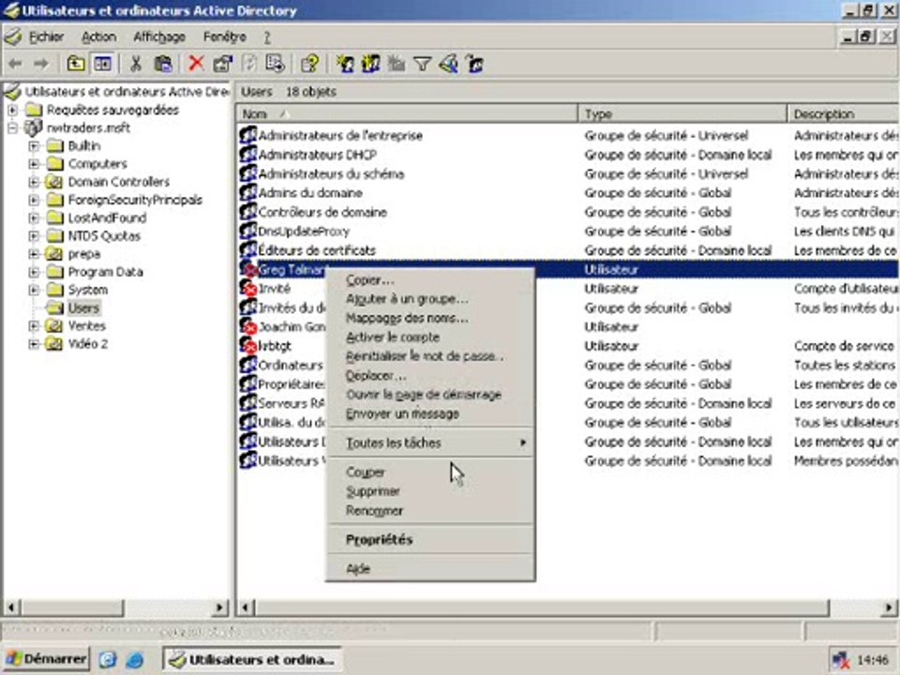Click the Démarrer start button
This screenshot has width=900, height=675.
click(x=47, y=659)
